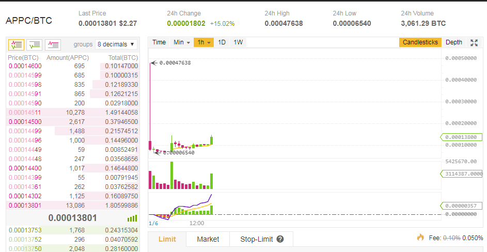The height and width of the screenshot is (252, 487).
Task: Click the Price(BTC) column header
Action: (23, 58)
